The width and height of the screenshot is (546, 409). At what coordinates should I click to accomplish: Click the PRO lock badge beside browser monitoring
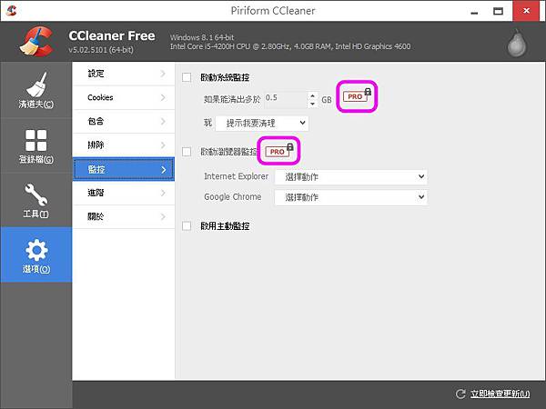tap(279, 151)
